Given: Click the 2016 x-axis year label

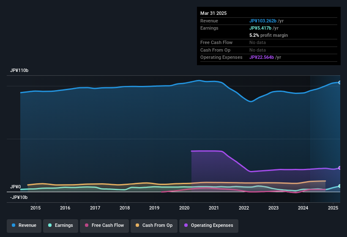Looking at the screenshot, I should [x=65, y=208].
